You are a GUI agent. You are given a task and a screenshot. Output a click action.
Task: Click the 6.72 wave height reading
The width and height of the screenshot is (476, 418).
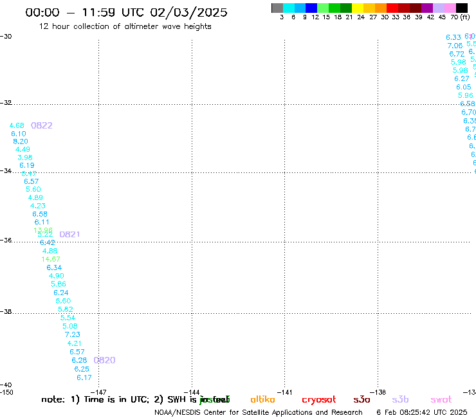pyautogui.click(x=457, y=54)
